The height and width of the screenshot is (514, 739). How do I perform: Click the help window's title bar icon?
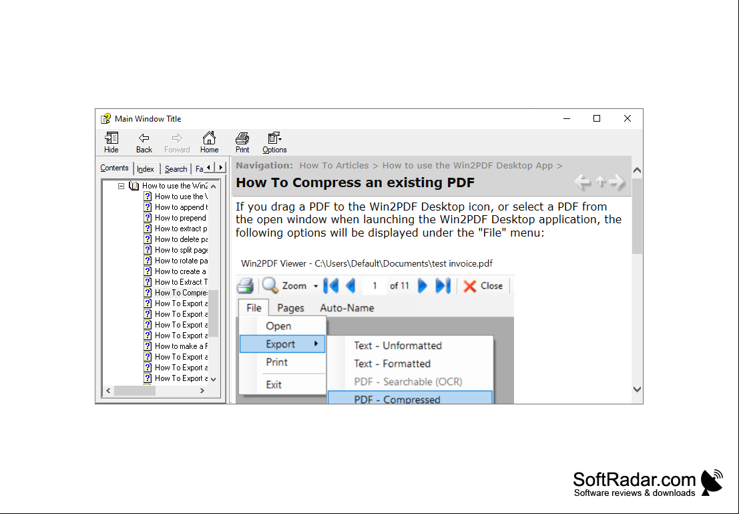(x=105, y=118)
